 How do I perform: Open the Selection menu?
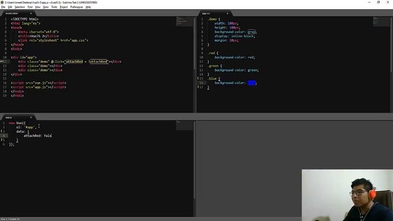pyautogui.click(x=20, y=7)
